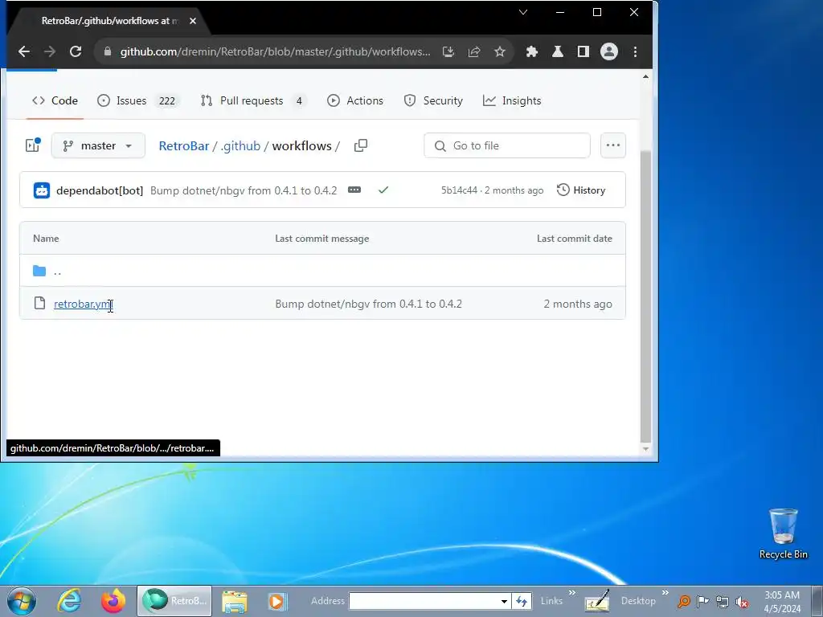
Task: View site info via the padlock icon
Action: click(x=108, y=51)
